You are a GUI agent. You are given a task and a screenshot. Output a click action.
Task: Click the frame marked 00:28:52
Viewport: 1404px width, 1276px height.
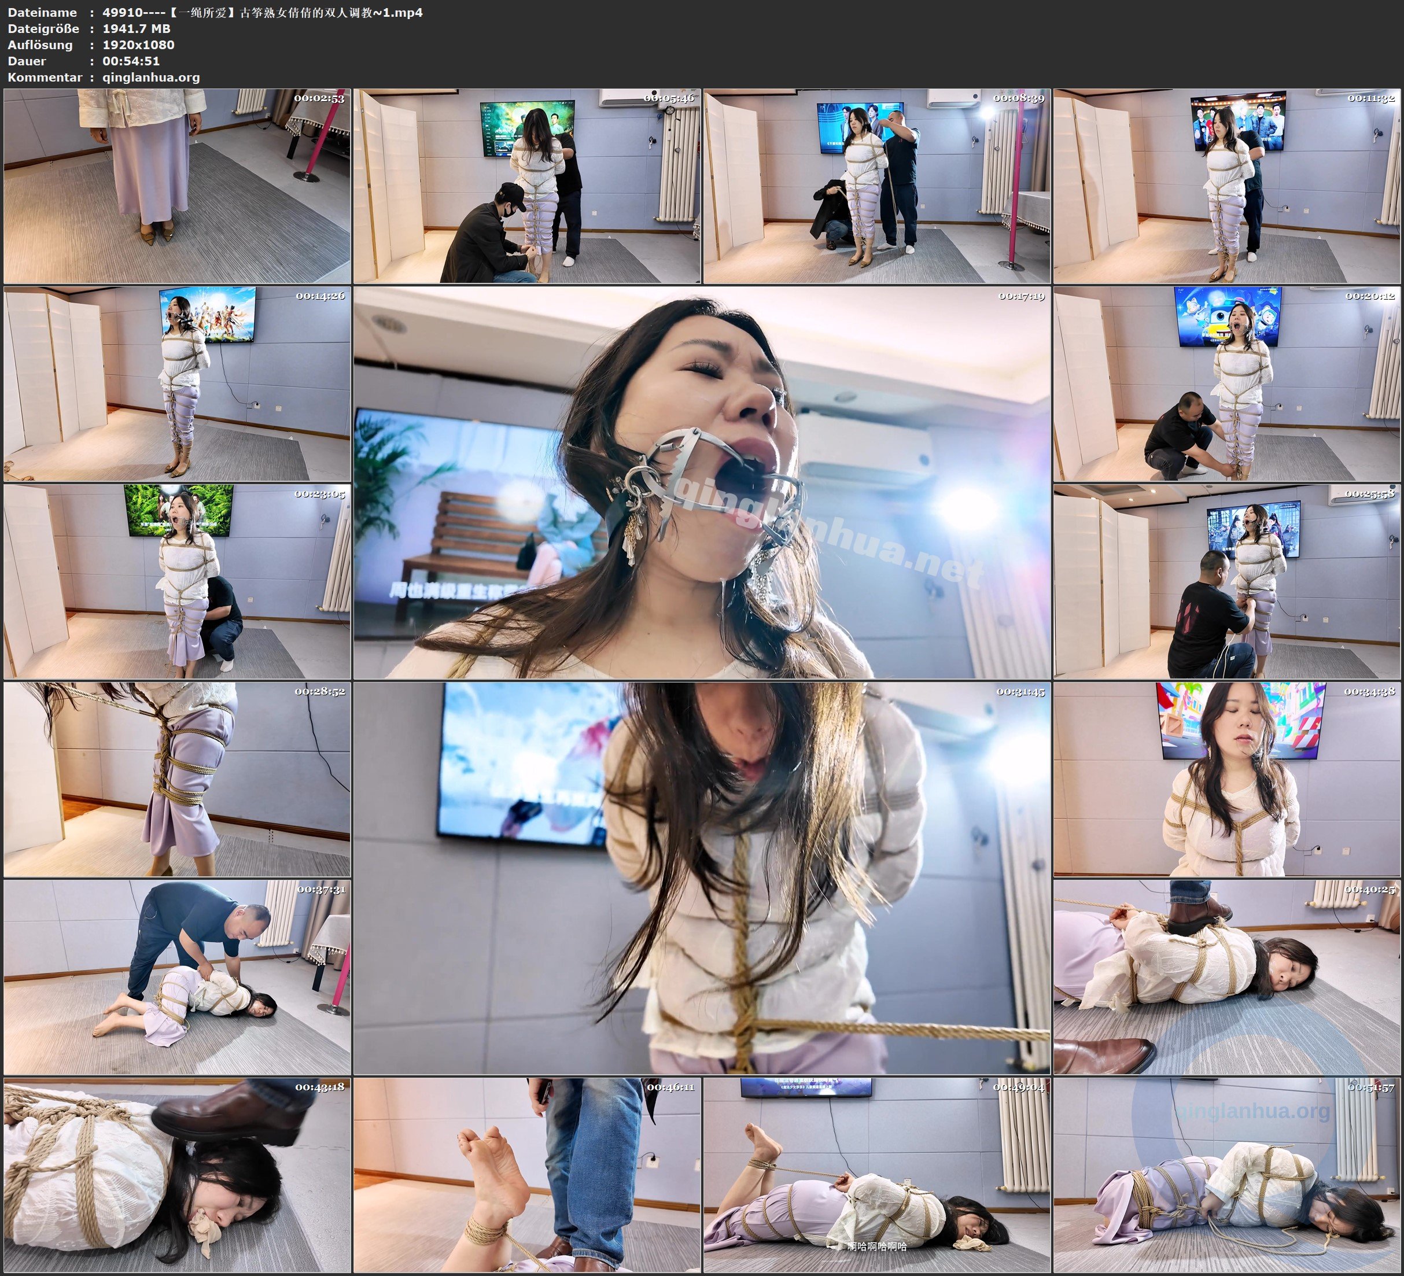point(177,779)
